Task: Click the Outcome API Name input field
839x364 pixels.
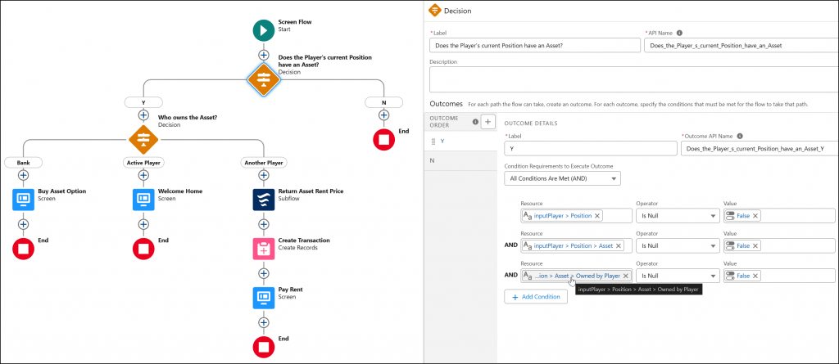Action: tap(760, 148)
